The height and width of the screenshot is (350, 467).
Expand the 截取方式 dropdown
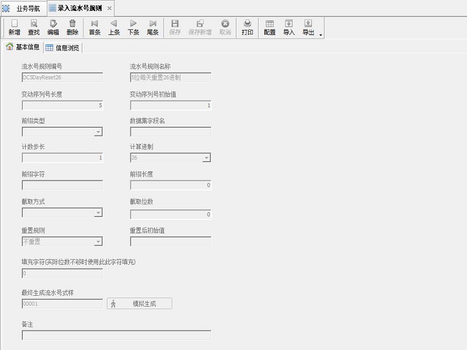click(98, 212)
